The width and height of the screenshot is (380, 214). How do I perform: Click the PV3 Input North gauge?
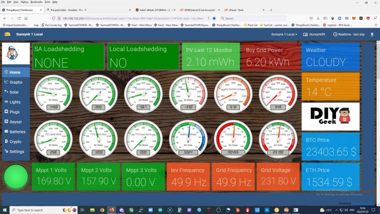click(x=143, y=139)
